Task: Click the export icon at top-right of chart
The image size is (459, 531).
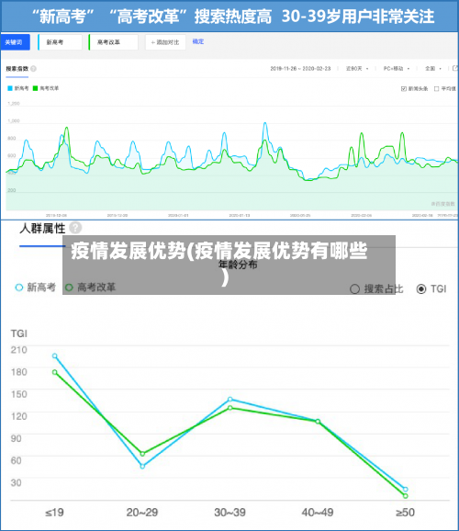Action: 455,68
